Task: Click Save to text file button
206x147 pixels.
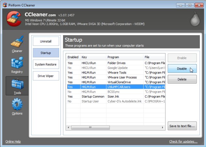Action: click(x=182, y=126)
